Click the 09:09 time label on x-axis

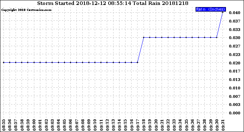click(x=89, y=125)
